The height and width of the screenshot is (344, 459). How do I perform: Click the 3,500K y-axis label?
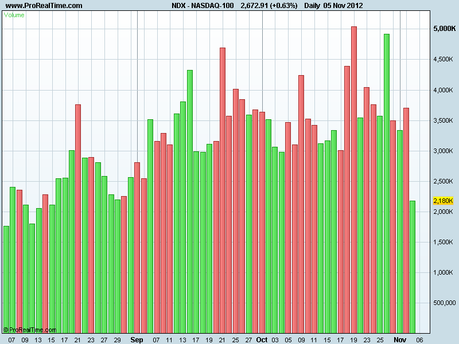443,120
